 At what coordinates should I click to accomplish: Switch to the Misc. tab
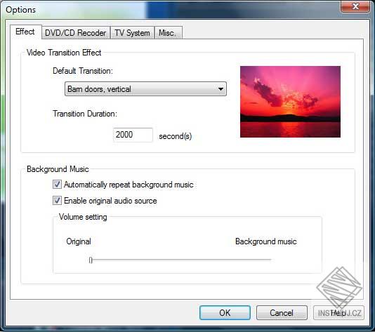tap(169, 33)
